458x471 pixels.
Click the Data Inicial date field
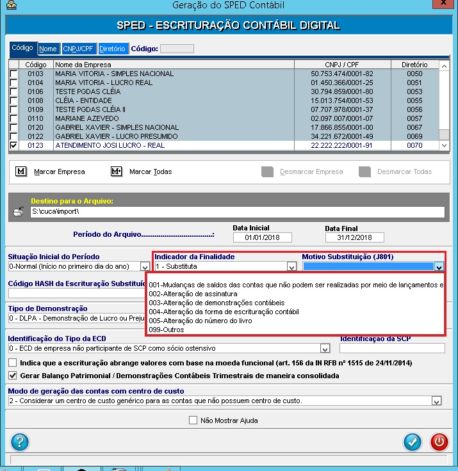click(262, 237)
